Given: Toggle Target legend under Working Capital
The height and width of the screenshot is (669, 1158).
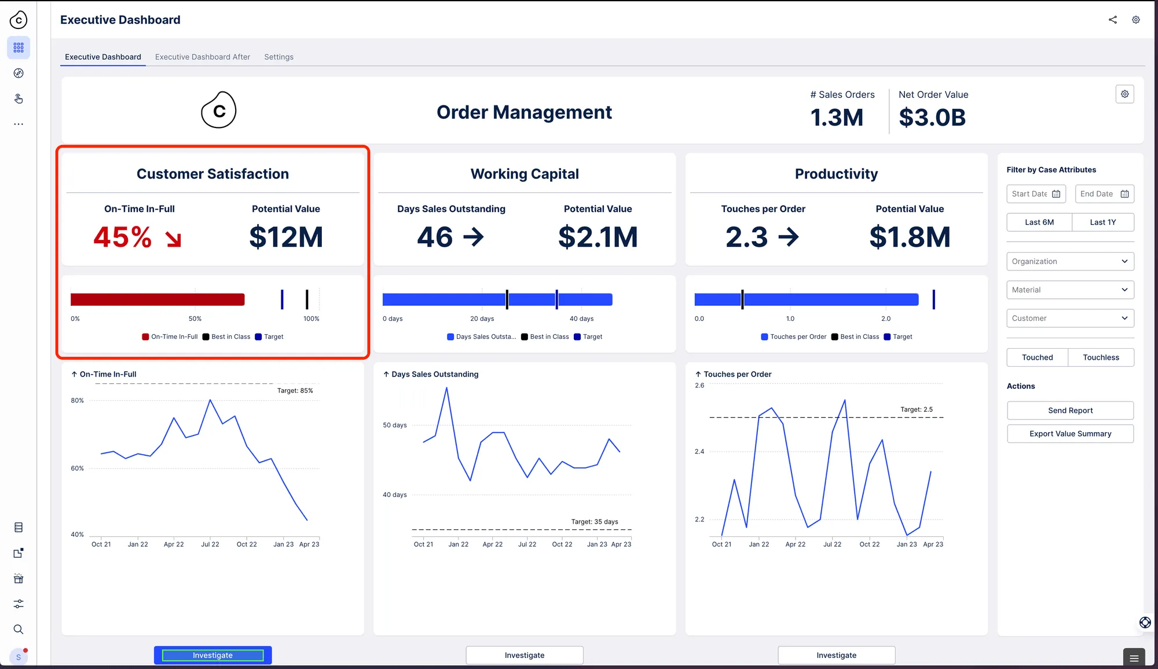Looking at the screenshot, I should click(588, 337).
